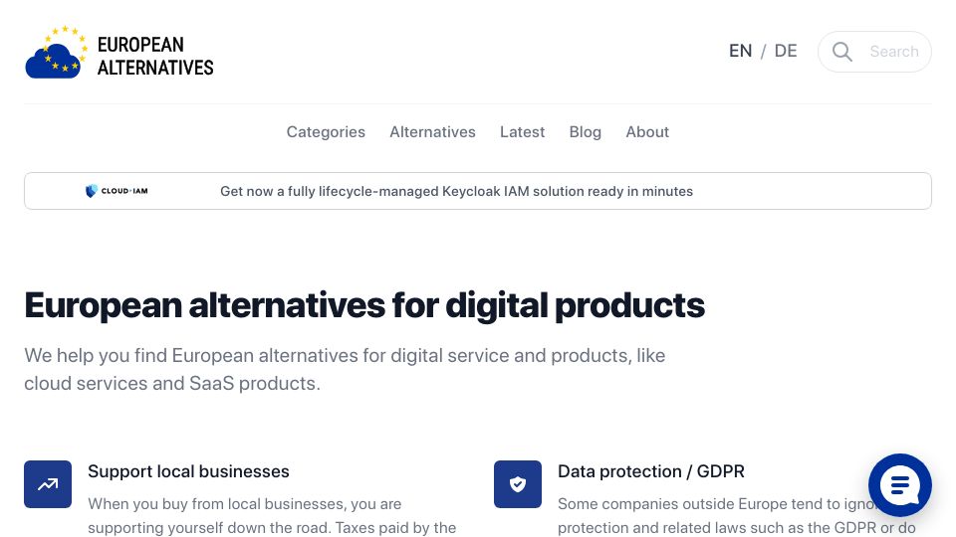
Task: Click 'Support local businesses' heading
Action: click(188, 471)
